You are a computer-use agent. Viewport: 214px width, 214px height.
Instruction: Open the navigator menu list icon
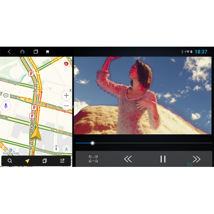tap(62, 161)
